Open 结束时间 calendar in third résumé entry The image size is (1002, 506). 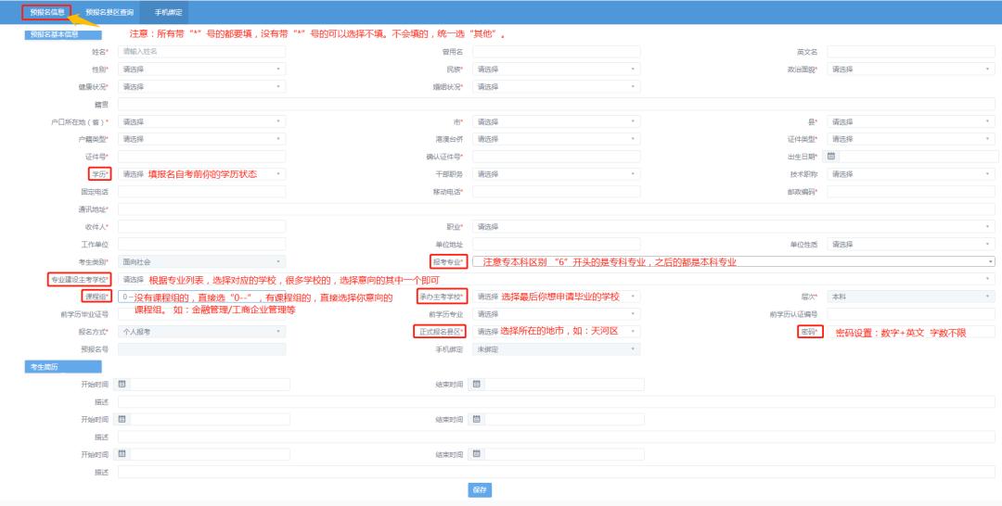tap(476, 454)
